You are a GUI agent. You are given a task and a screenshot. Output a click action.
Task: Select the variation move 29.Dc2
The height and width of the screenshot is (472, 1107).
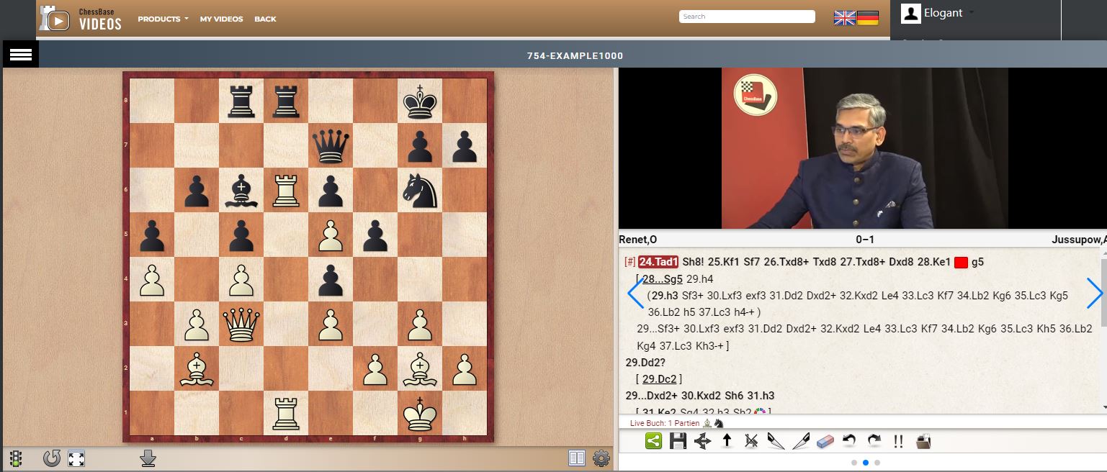[660, 379]
